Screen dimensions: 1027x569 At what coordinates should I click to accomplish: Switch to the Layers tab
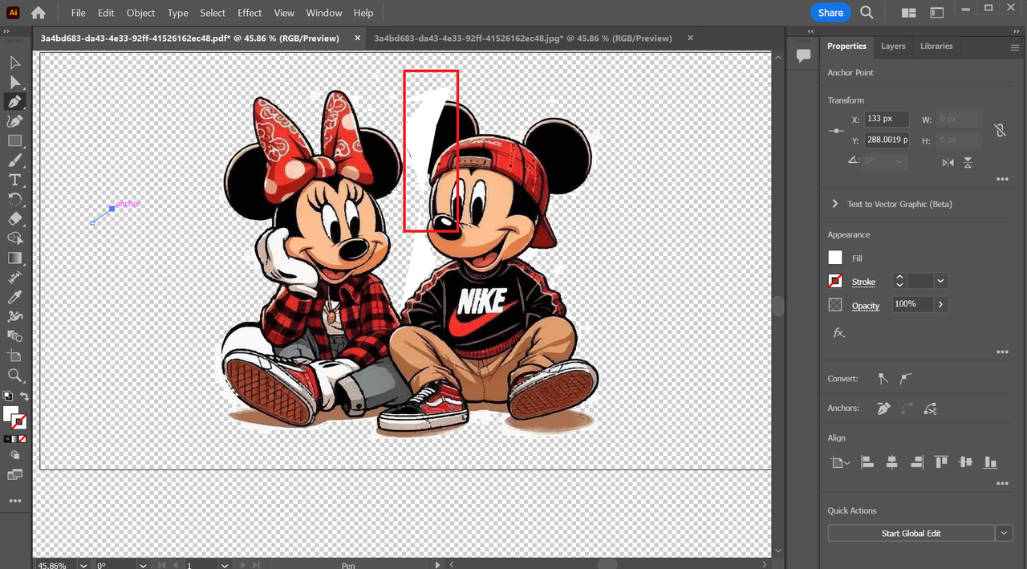point(893,47)
